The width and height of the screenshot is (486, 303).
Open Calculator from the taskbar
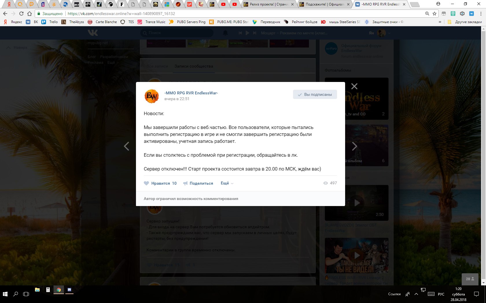[48, 290]
